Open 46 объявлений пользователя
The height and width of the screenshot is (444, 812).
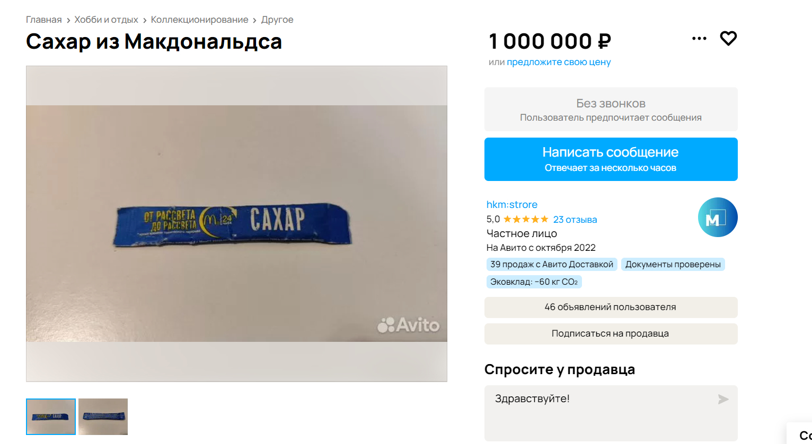[611, 307]
